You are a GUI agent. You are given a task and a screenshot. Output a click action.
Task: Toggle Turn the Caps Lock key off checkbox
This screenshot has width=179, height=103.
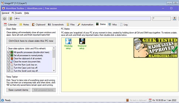[9, 68]
